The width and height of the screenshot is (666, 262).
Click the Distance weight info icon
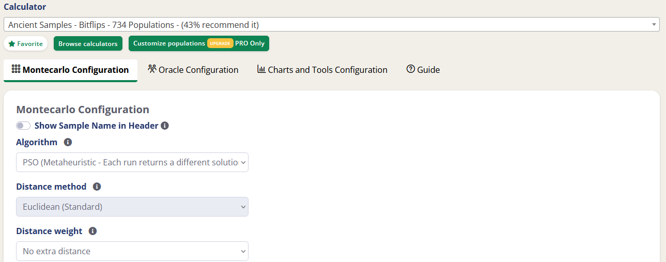click(92, 231)
